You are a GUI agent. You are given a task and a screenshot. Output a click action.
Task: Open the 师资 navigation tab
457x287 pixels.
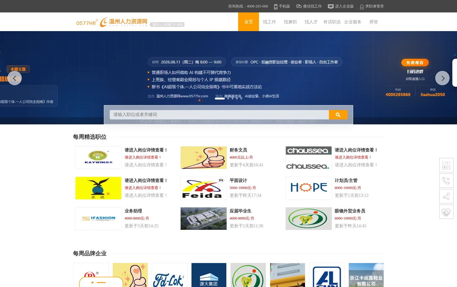click(373, 22)
